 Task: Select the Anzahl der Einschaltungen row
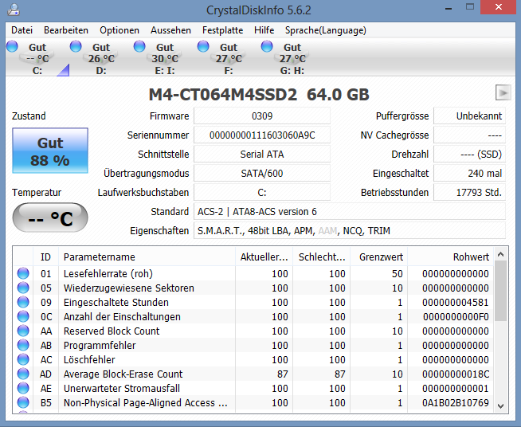[253, 317]
